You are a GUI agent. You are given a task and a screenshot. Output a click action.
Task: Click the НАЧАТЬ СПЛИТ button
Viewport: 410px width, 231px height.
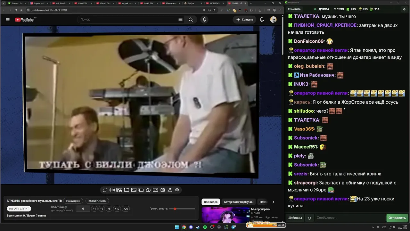click(x=19, y=209)
